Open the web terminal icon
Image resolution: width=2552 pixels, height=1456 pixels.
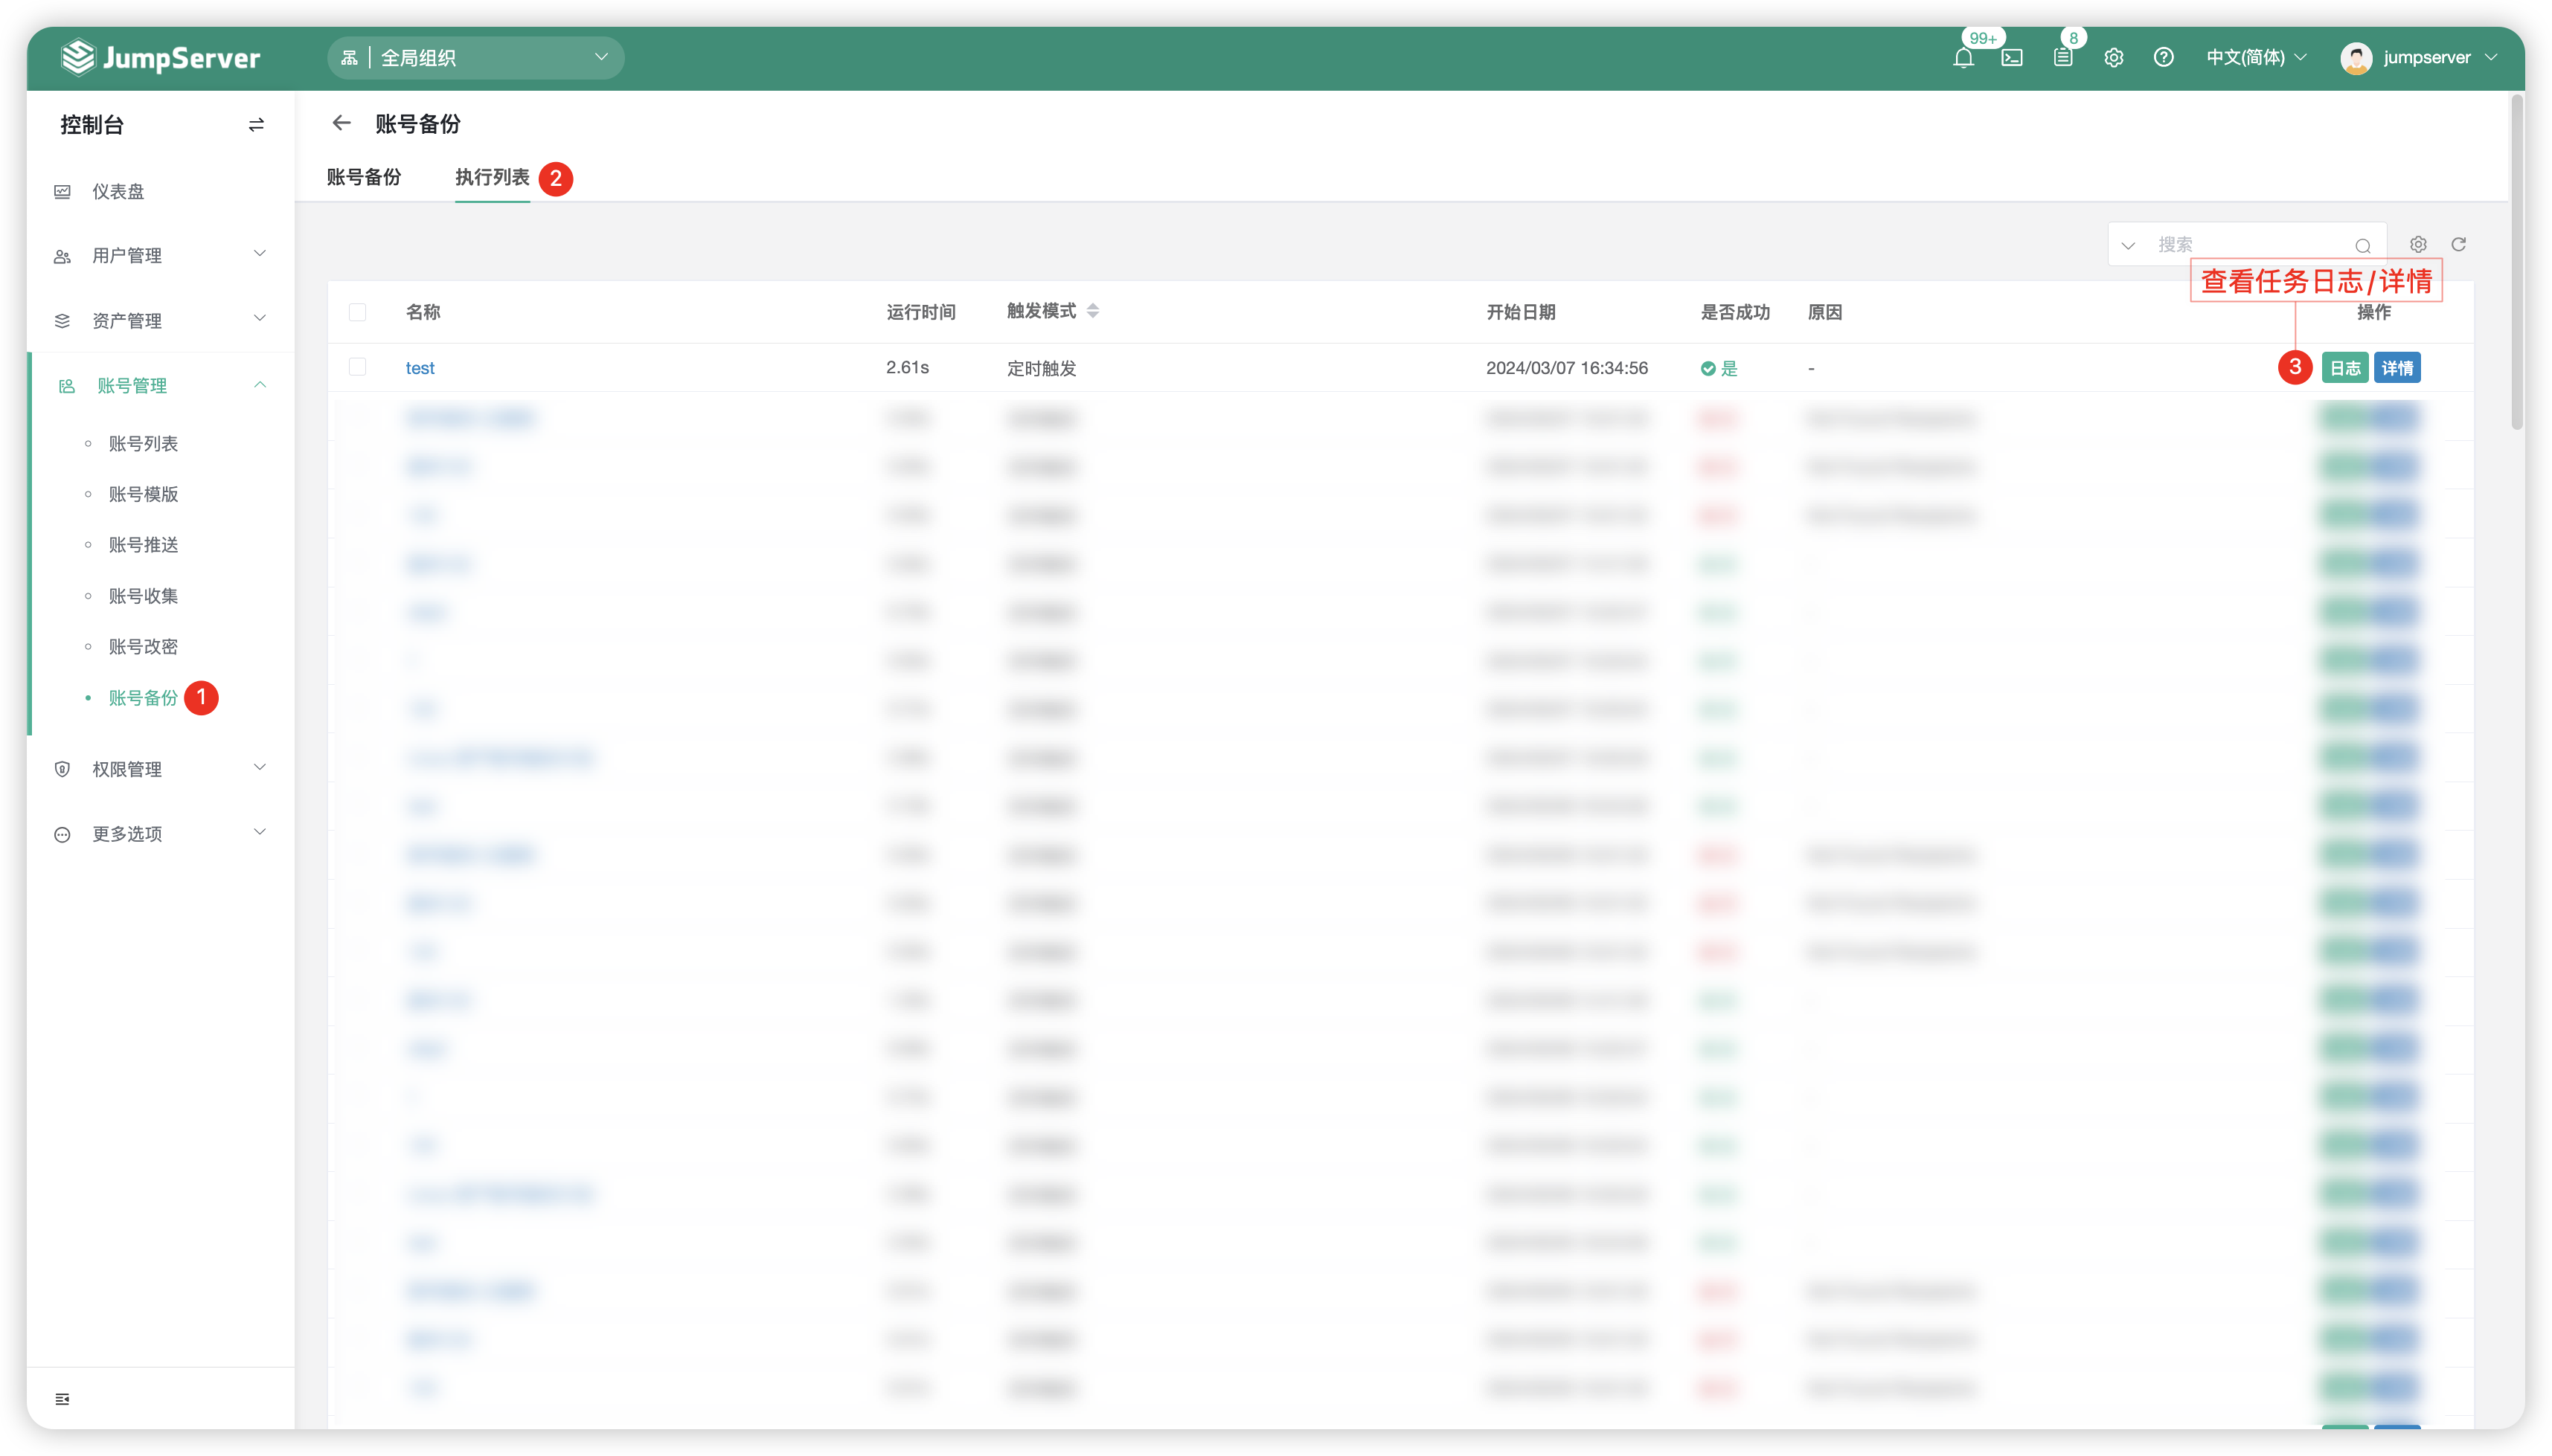(2011, 58)
